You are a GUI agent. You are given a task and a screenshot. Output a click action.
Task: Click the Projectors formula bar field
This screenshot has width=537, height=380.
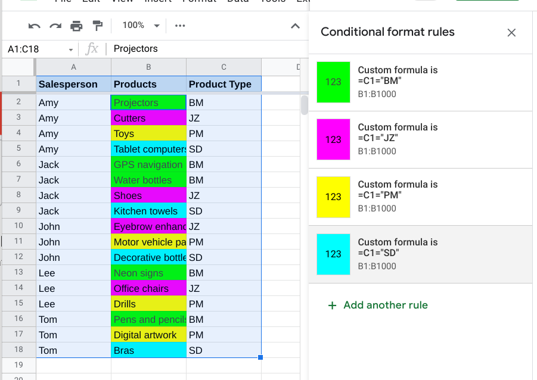(x=207, y=49)
